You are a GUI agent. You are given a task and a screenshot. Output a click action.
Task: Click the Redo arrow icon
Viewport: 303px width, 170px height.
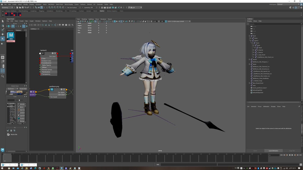[28, 8]
